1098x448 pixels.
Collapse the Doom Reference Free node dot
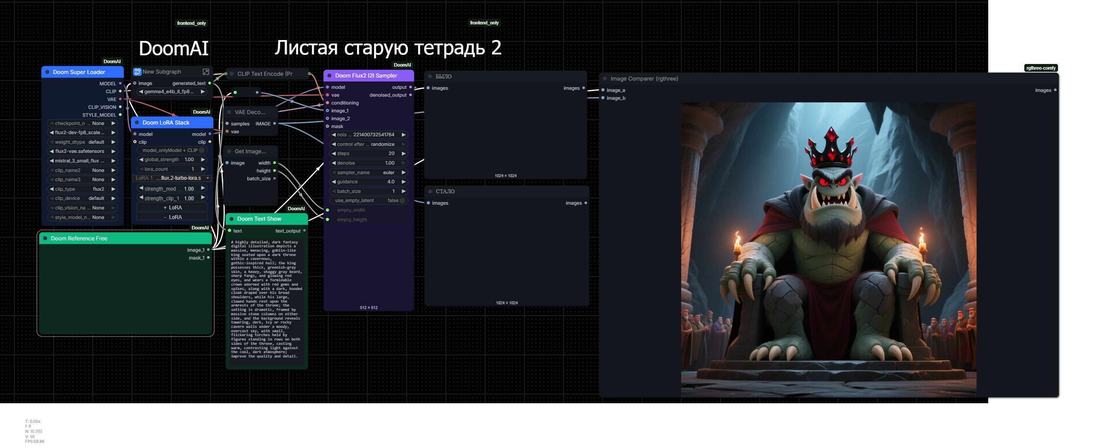click(x=45, y=239)
